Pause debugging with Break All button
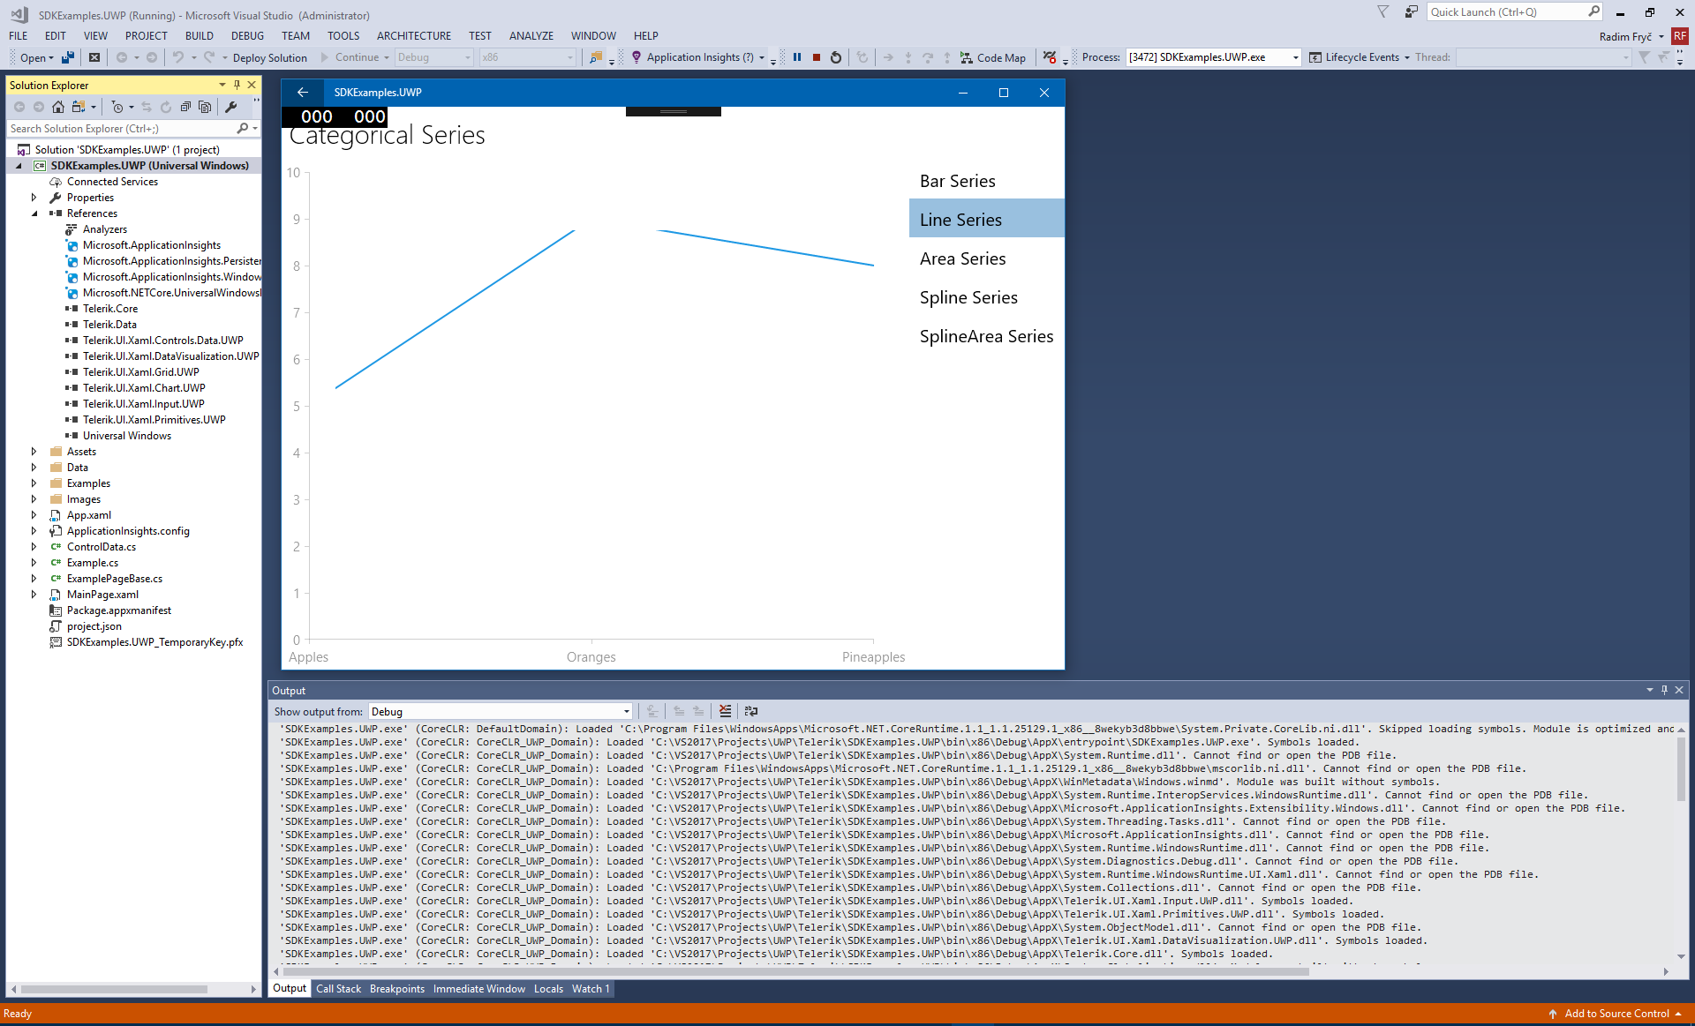The height and width of the screenshot is (1026, 1695). click(x=796, y=57)
